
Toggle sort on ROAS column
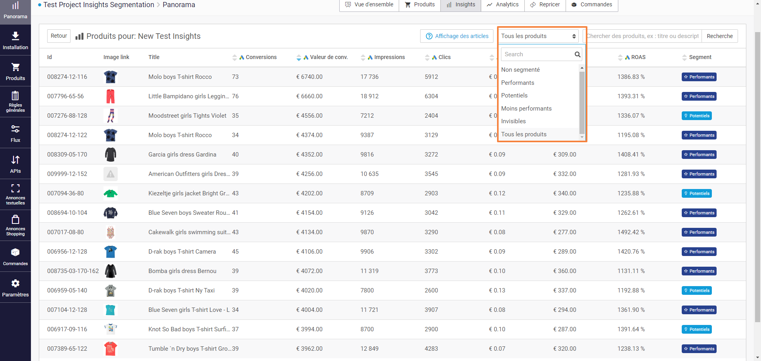(620, 57)
